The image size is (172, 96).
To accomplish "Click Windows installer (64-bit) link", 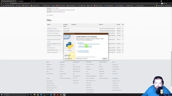I will [53, 52].
